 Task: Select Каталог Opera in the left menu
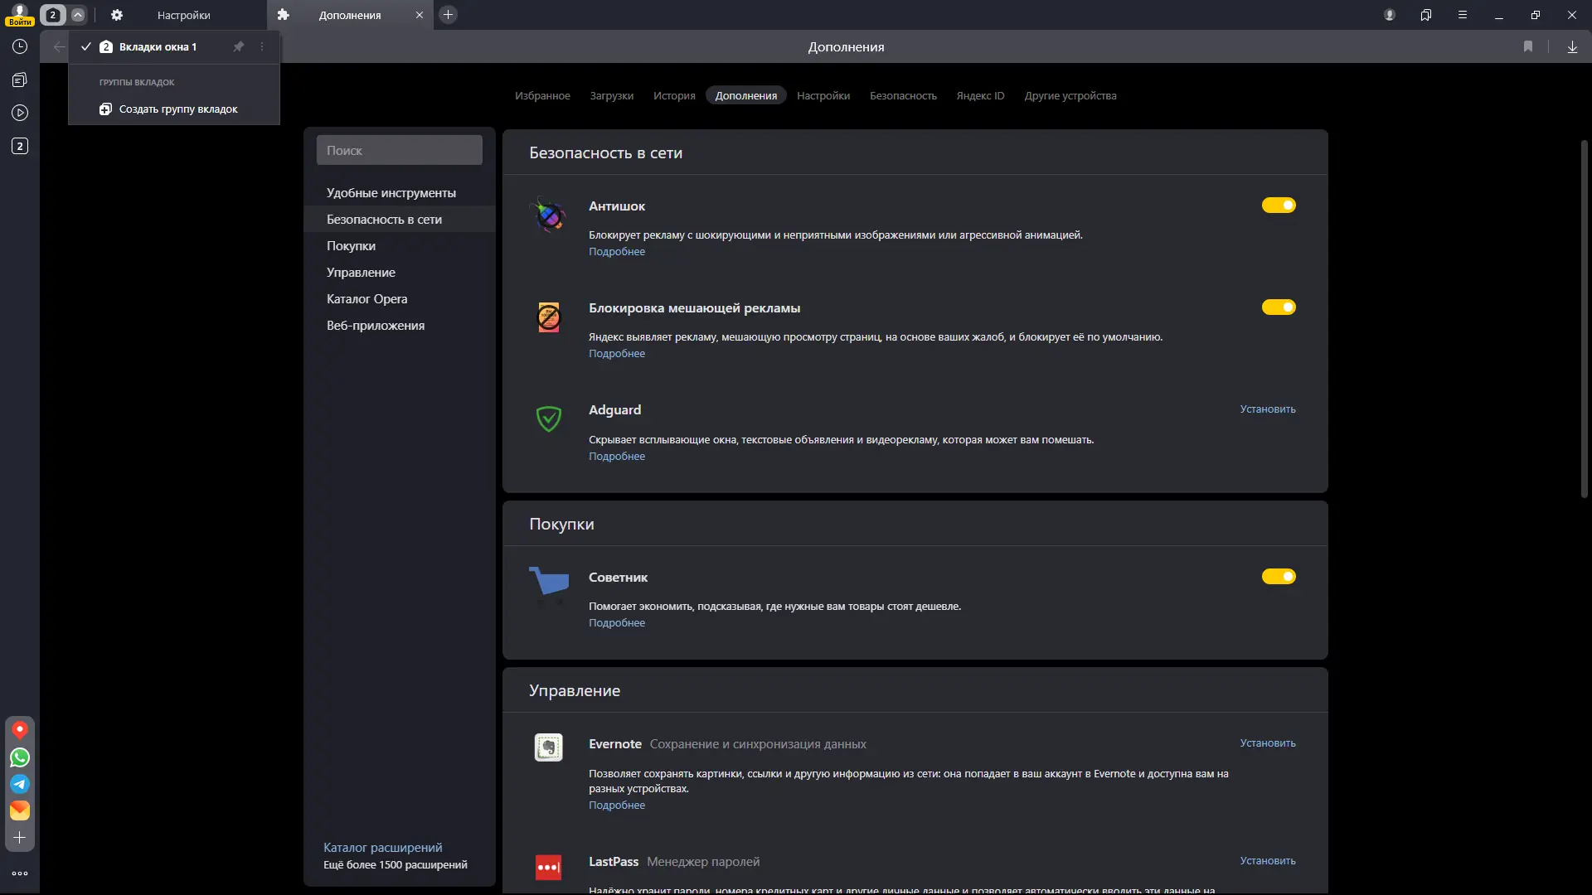point(366,299)
